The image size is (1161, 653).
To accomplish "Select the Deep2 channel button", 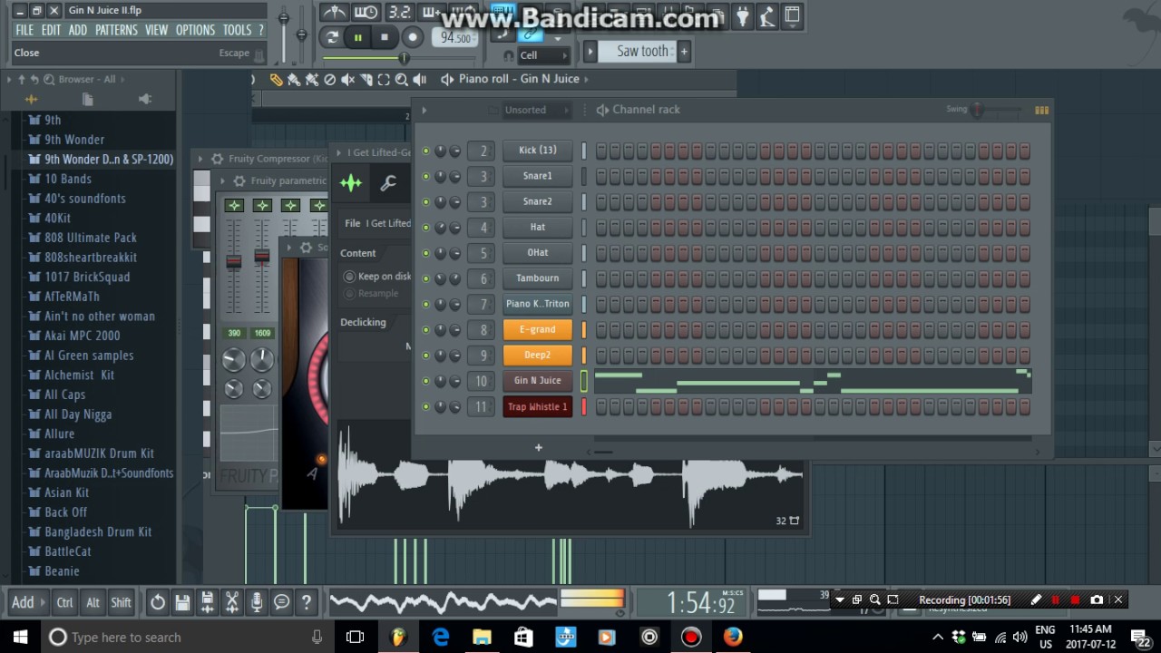I will [x=537, y=356].
